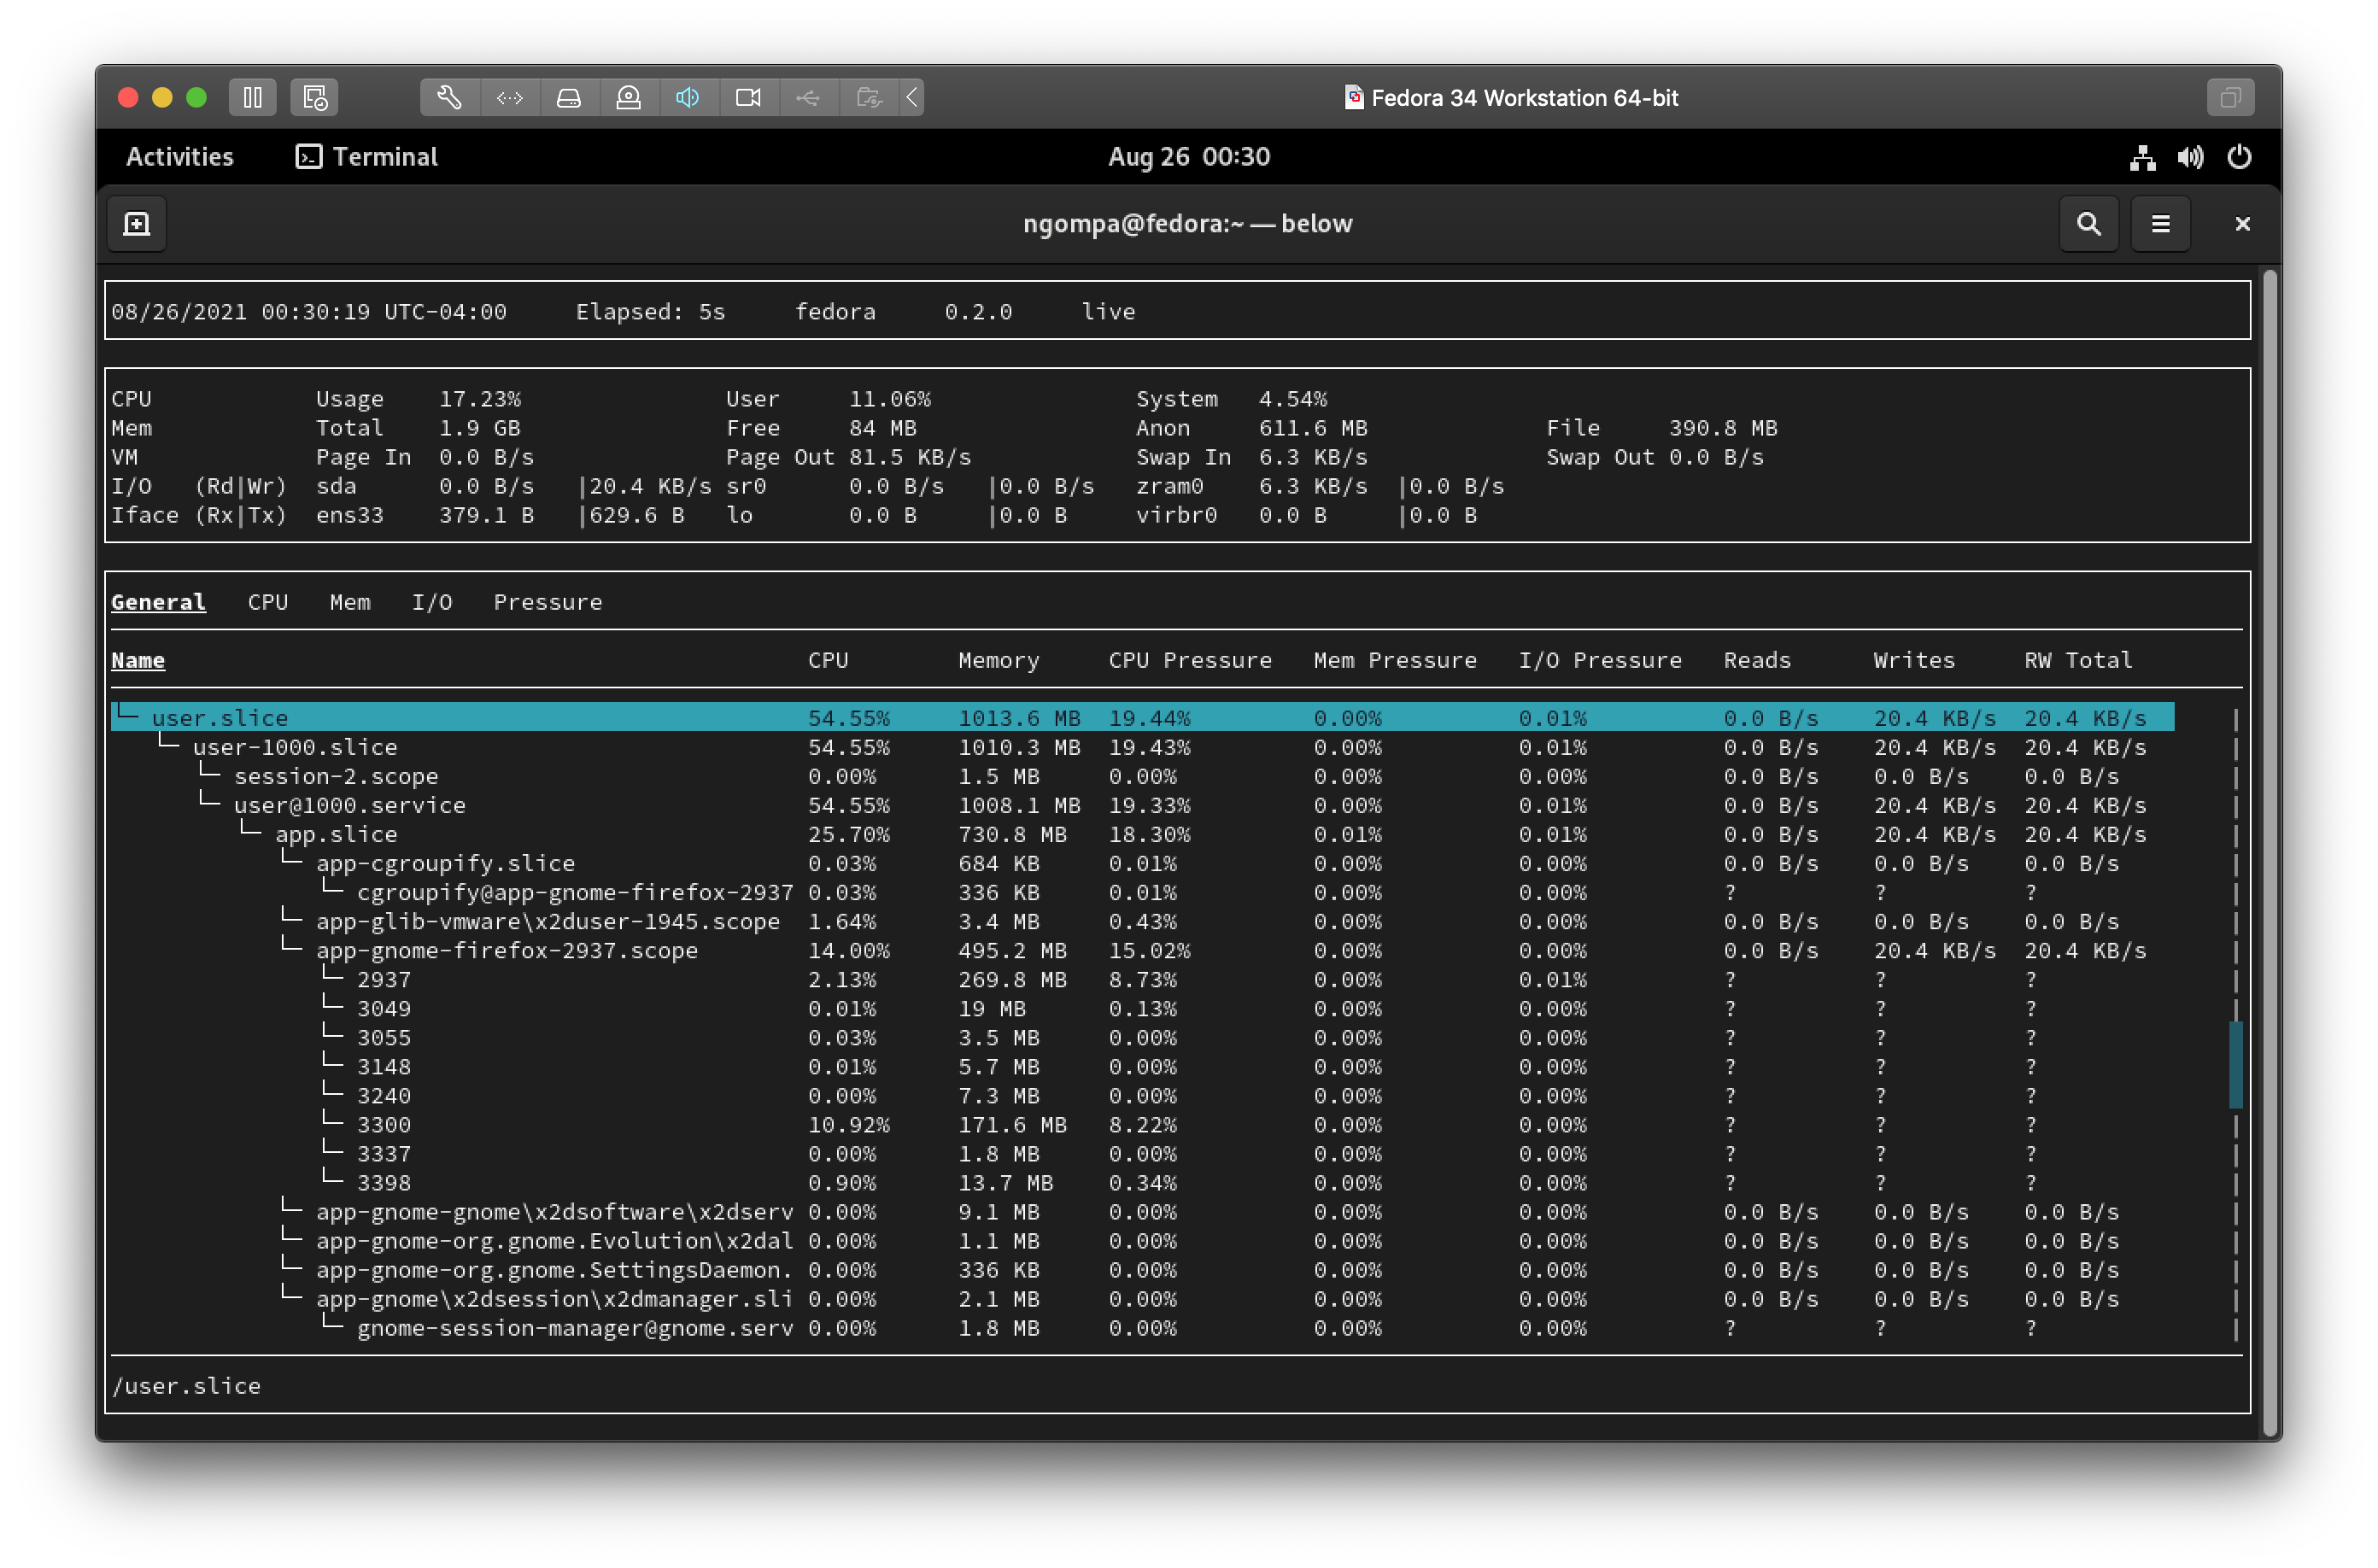The height and width of the screenshot is (1568, 2378).
Task: Select the 3300 process row
Action: (x=1142, y=1124)
